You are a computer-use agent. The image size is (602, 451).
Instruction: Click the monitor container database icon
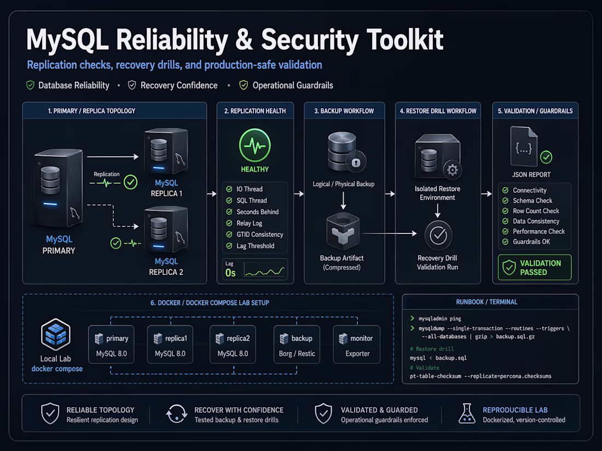pyautogui.click(x=343, y=338)
